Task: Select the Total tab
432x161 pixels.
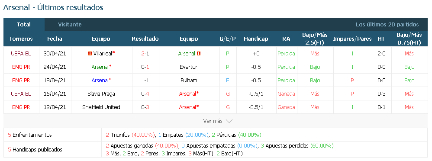Action: pyautogui.click(x=24, y=24)
